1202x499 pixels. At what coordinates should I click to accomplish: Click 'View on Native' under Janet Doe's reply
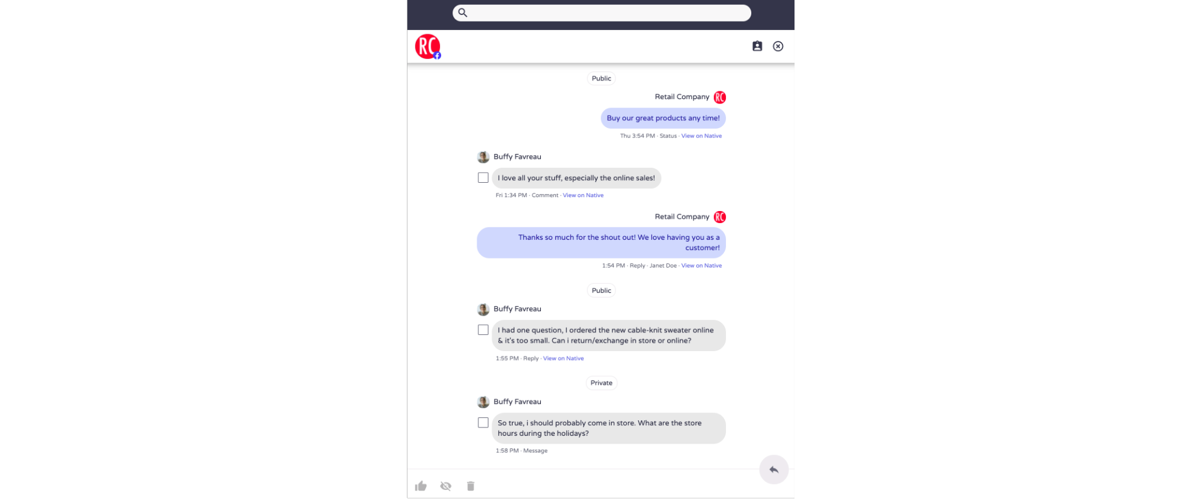click(701, 266)
